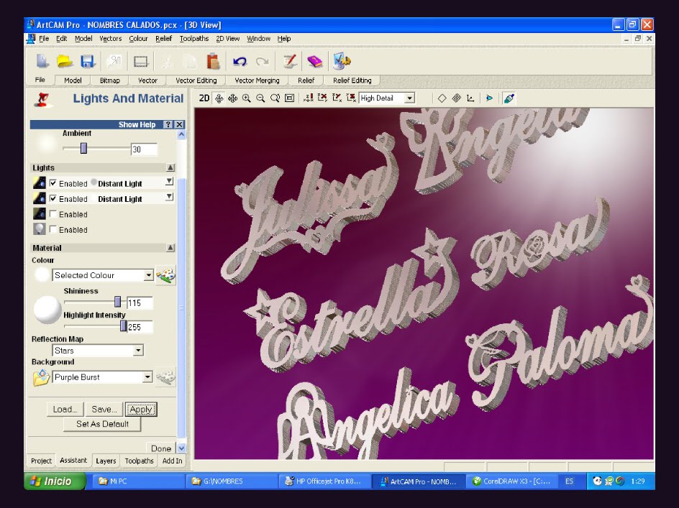
Task: Close the Lights And Material help bar
Action: [179, 124]
